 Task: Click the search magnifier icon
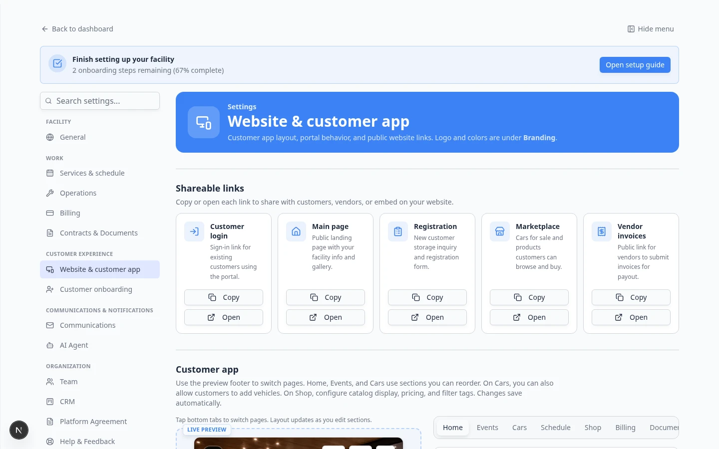(48, 101)
